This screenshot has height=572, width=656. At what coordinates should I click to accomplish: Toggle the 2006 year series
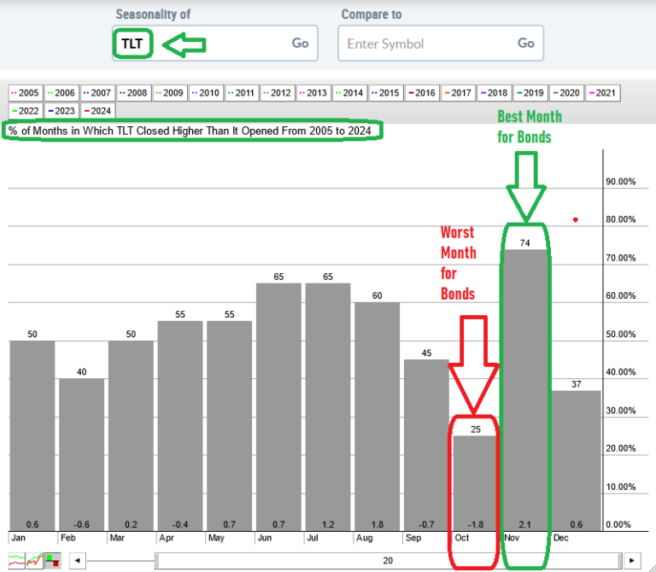[61, 93]
